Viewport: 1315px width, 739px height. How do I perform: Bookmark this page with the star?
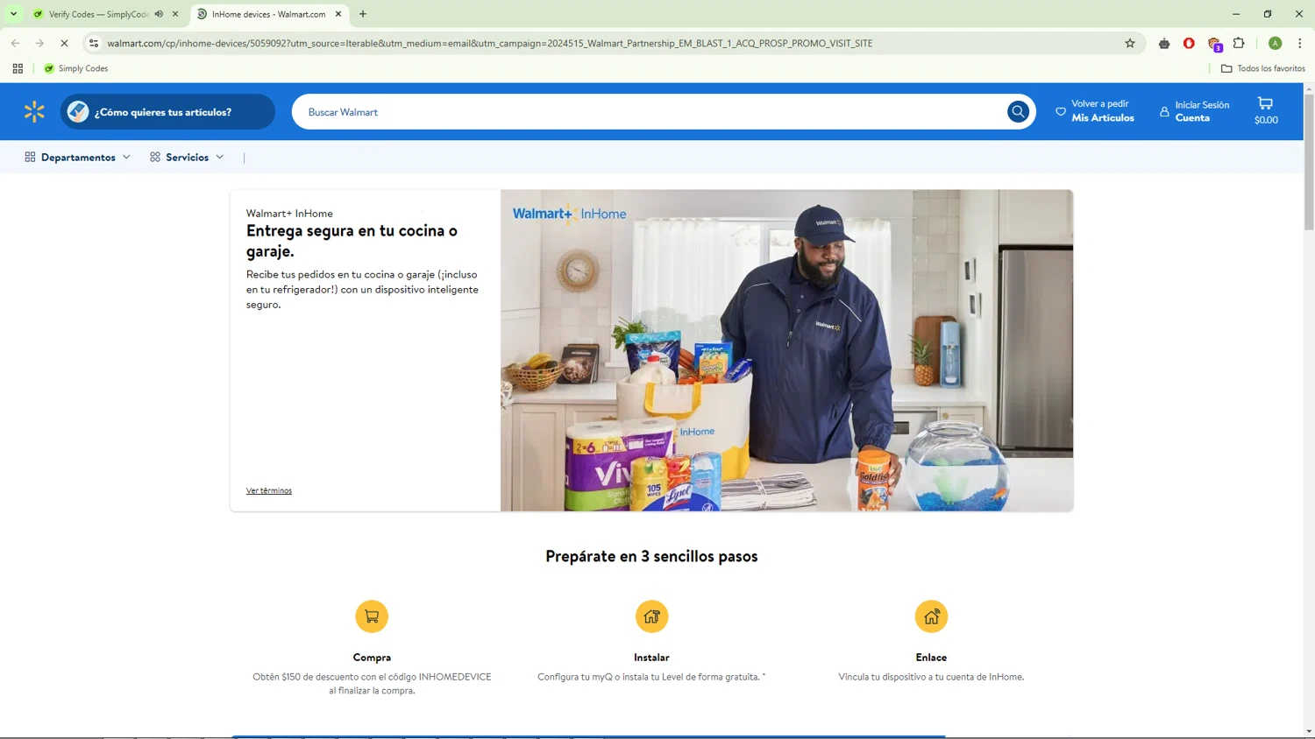pos(1130,43)
